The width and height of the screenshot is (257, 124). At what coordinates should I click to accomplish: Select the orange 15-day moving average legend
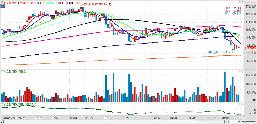pos(42,3)
